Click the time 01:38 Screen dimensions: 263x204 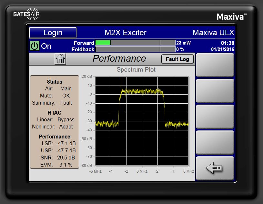[x=228, y=43]
